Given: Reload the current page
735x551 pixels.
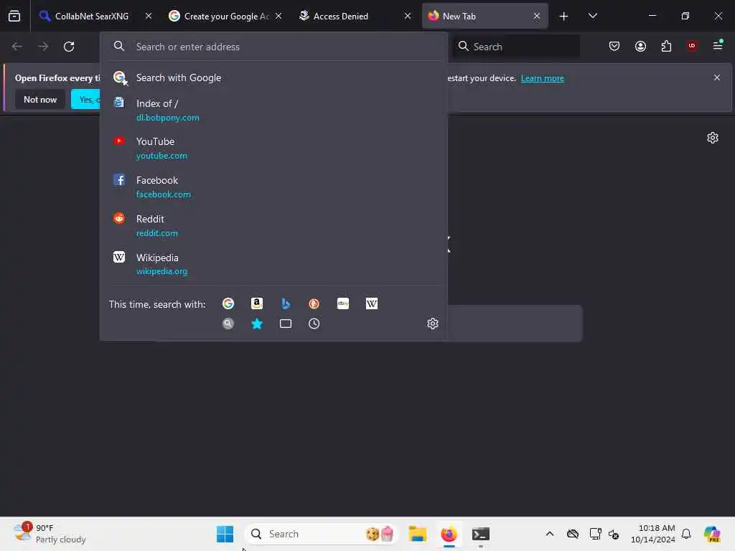Looking at the screenshot, I should [69, 47].
